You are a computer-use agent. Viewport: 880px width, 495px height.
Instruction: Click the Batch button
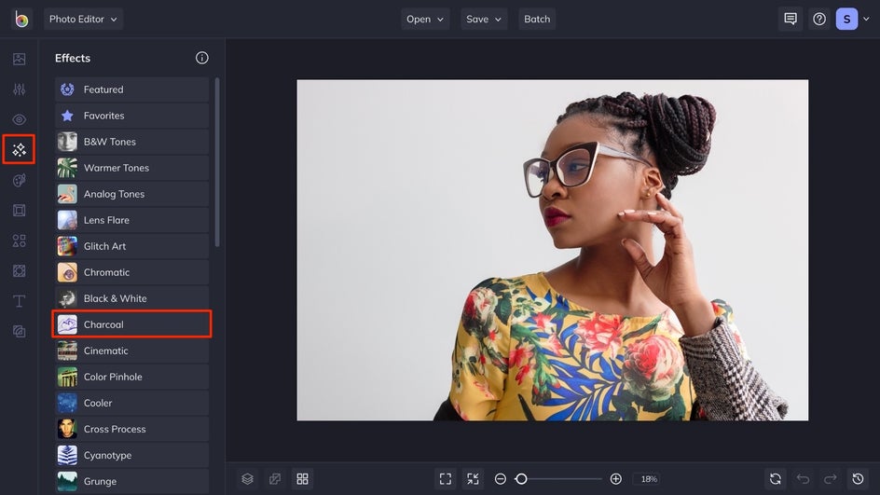point(537,19)
